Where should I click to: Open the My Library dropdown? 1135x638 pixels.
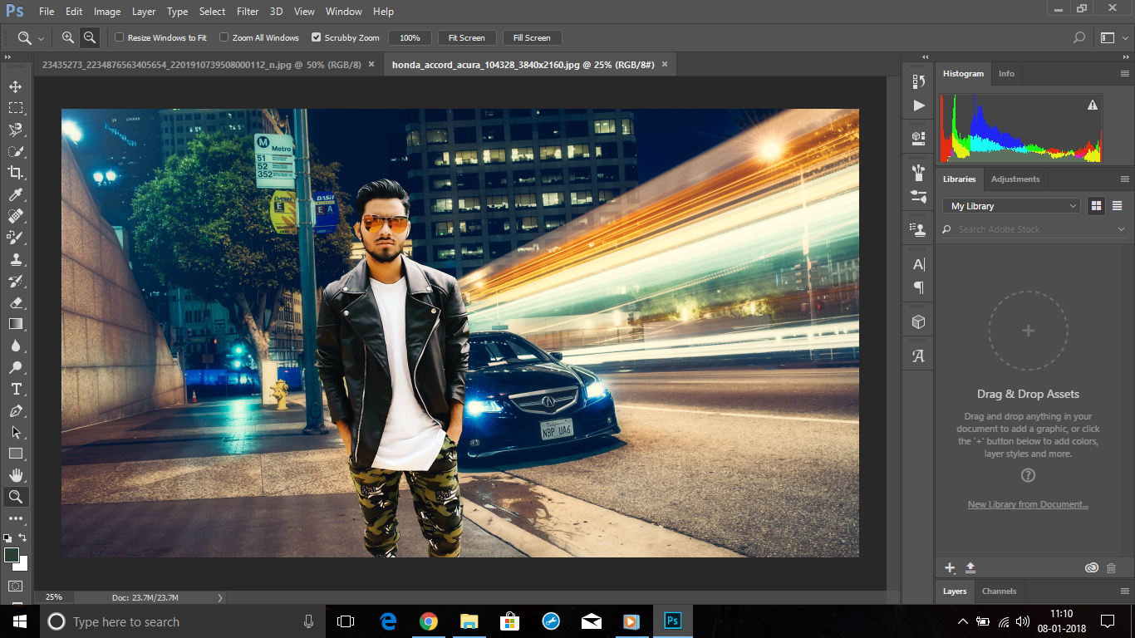[x=1010, y=205]
